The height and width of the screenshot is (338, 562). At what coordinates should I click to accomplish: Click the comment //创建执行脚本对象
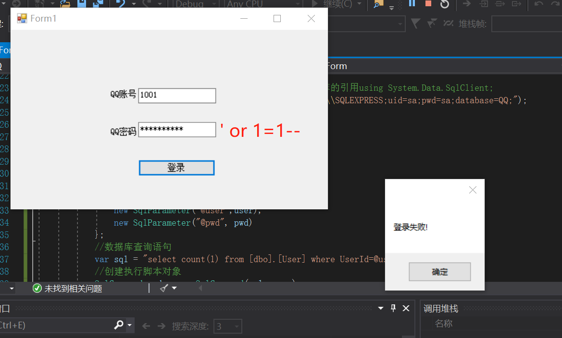tap(137, 271)
